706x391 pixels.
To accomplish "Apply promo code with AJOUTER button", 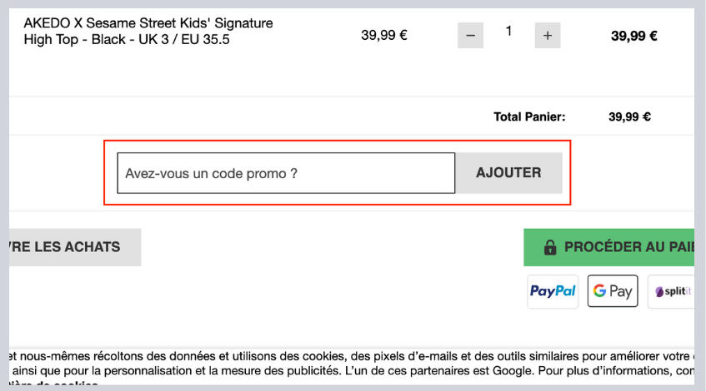I will [x=508, y=173].
